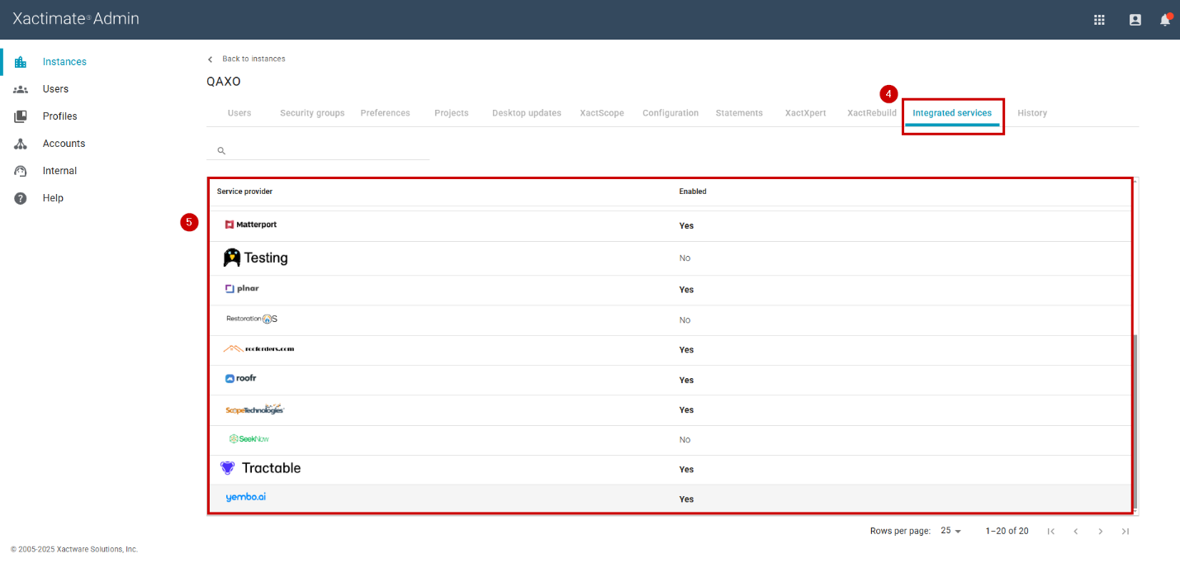The image size is (1180, 563).
Task: Open the Configuration tab
Action: 671,113
